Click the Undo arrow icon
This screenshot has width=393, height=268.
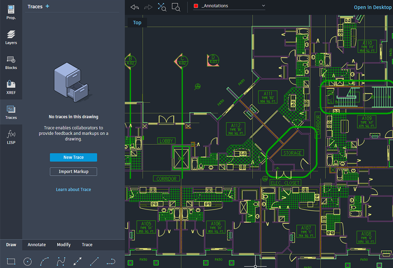[x=135, y=7]
